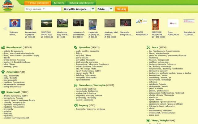
Task: Click programiści / informatyka / internet link
Action: [166, 93]
